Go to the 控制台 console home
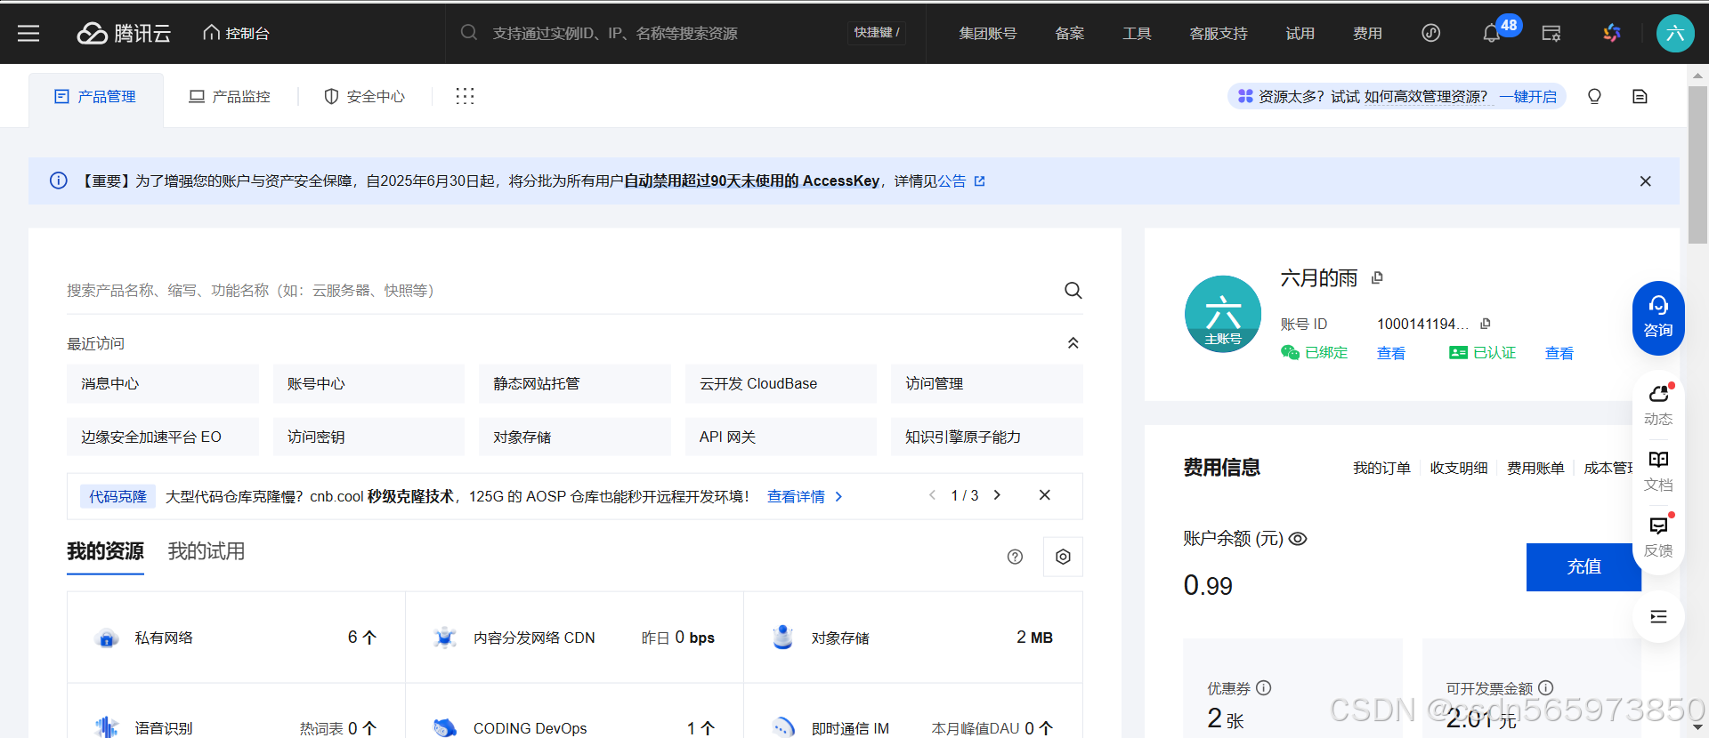Viewport: 1709px width, 738px height. click(x=236, y=33)
